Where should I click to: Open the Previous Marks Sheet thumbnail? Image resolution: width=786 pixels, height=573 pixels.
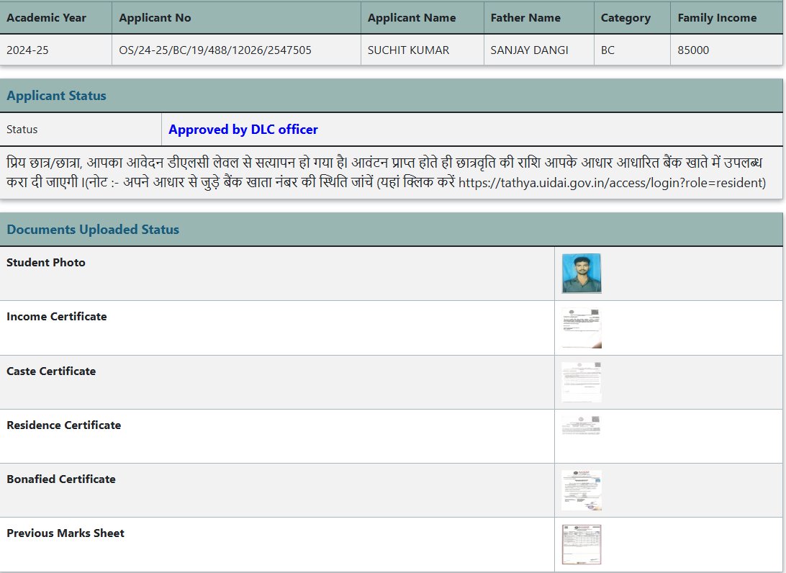(582, 545)
